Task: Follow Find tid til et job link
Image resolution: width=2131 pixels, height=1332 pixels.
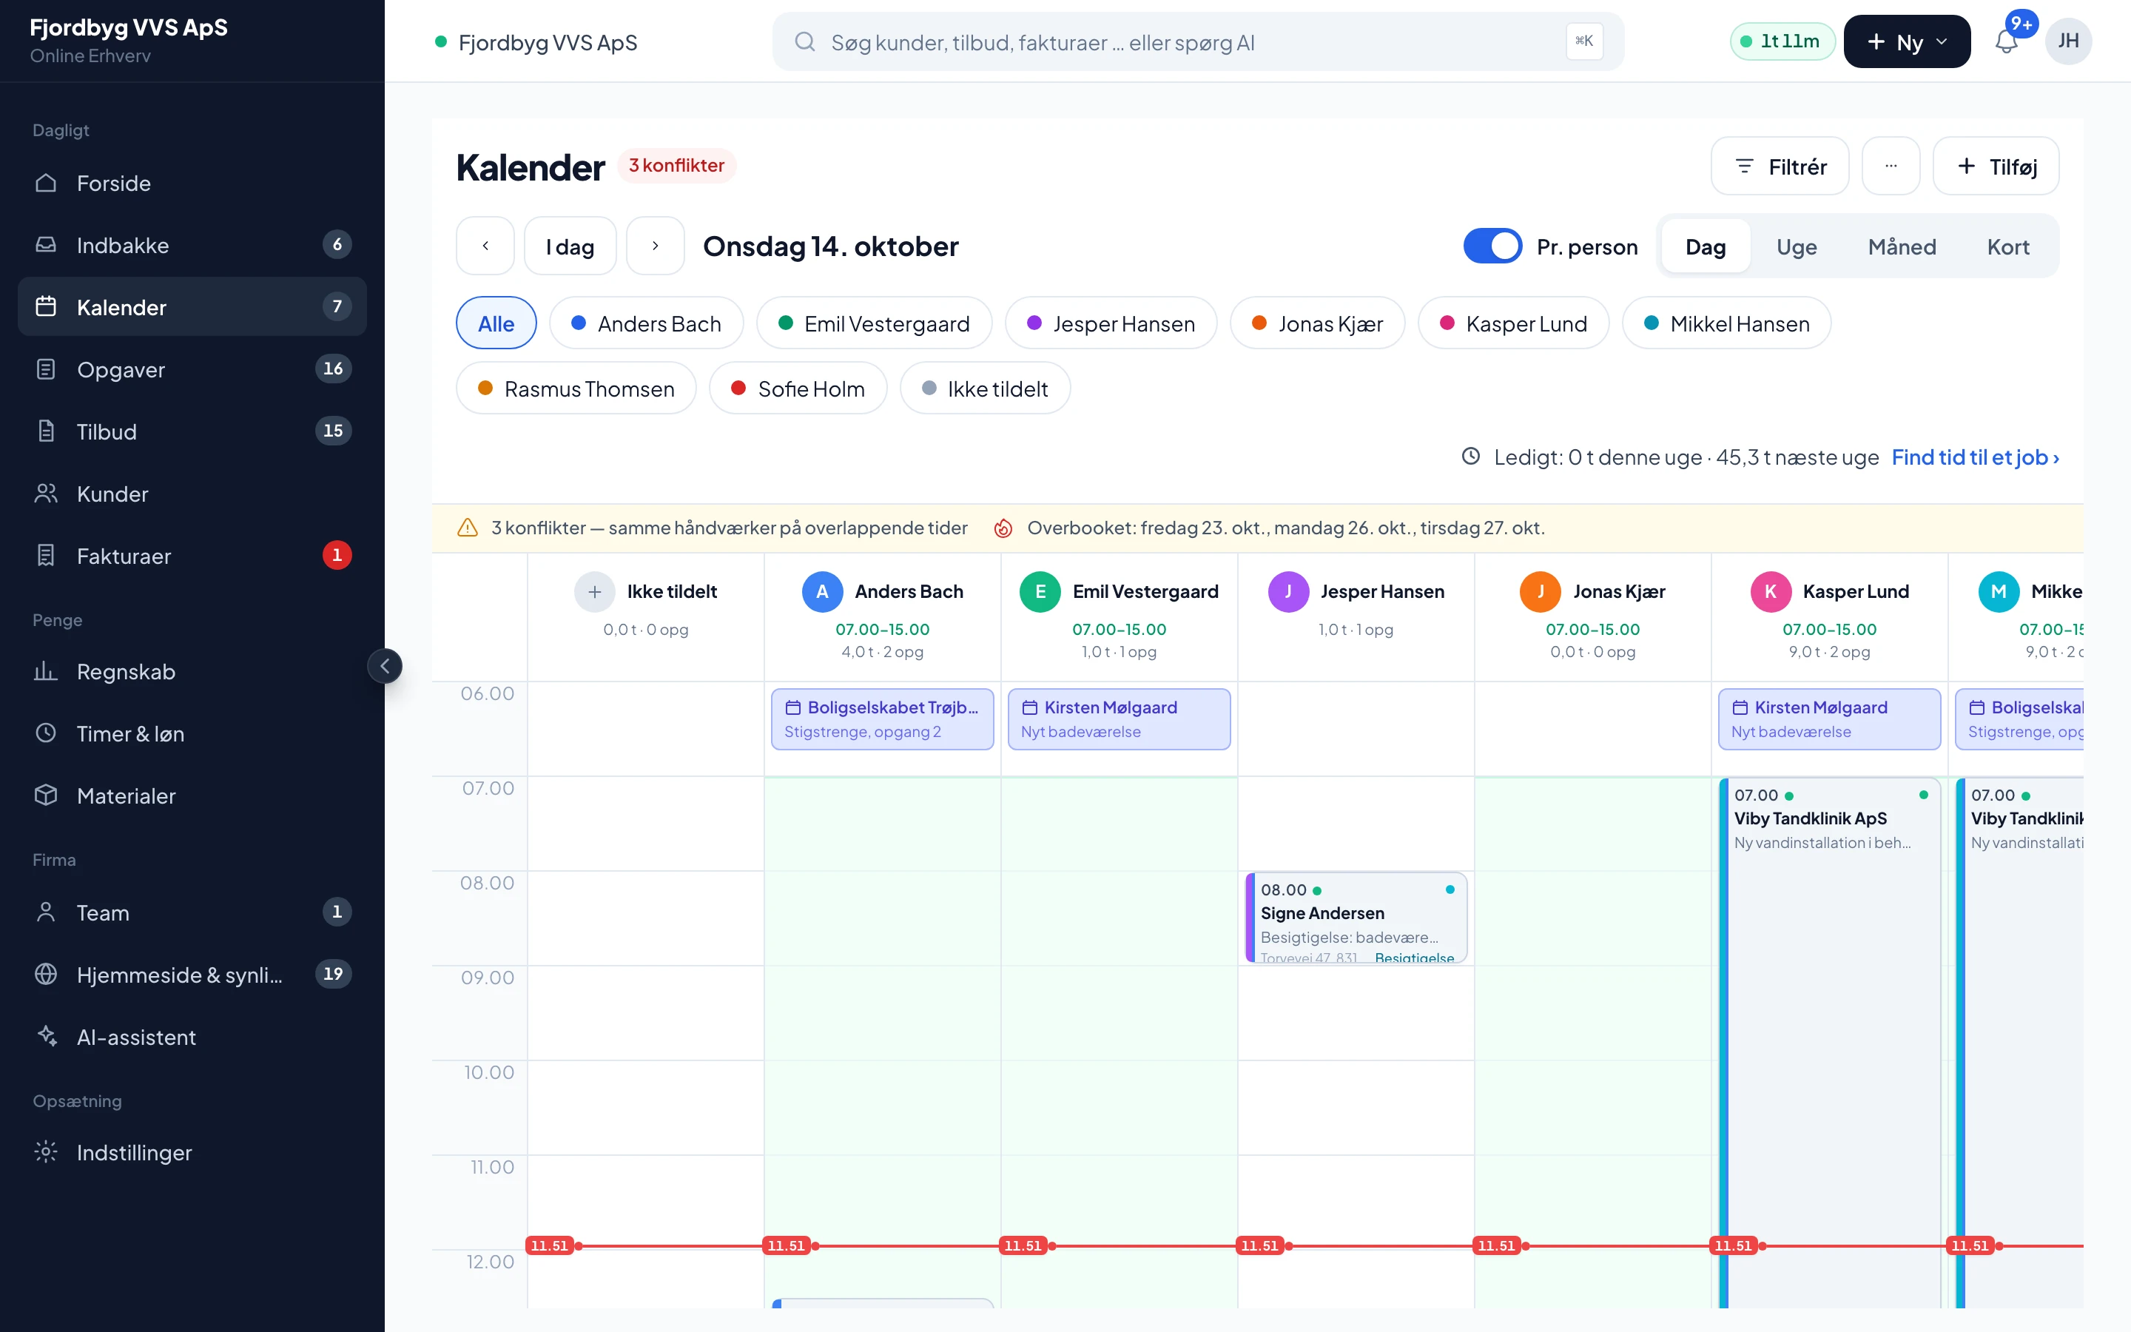Action: (x=1975, y=457)
